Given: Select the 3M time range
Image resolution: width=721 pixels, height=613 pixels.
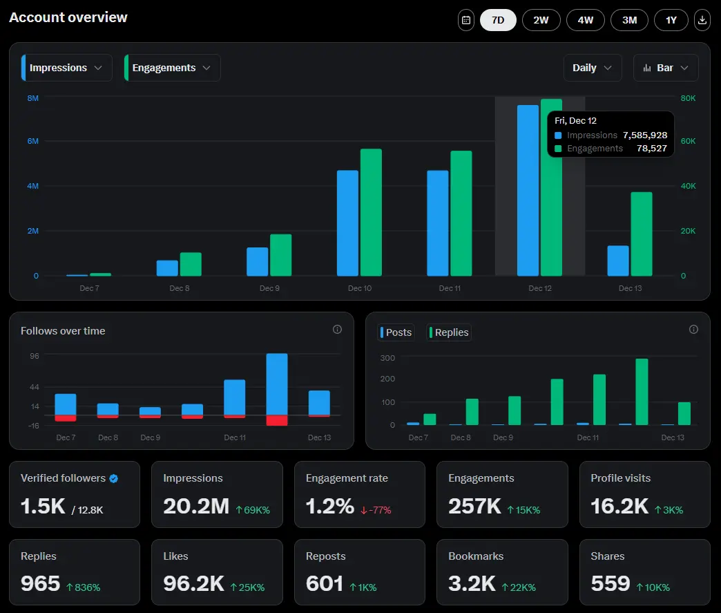Looking at the screenshot, I should pyautogui.click(x=629, y=20).
